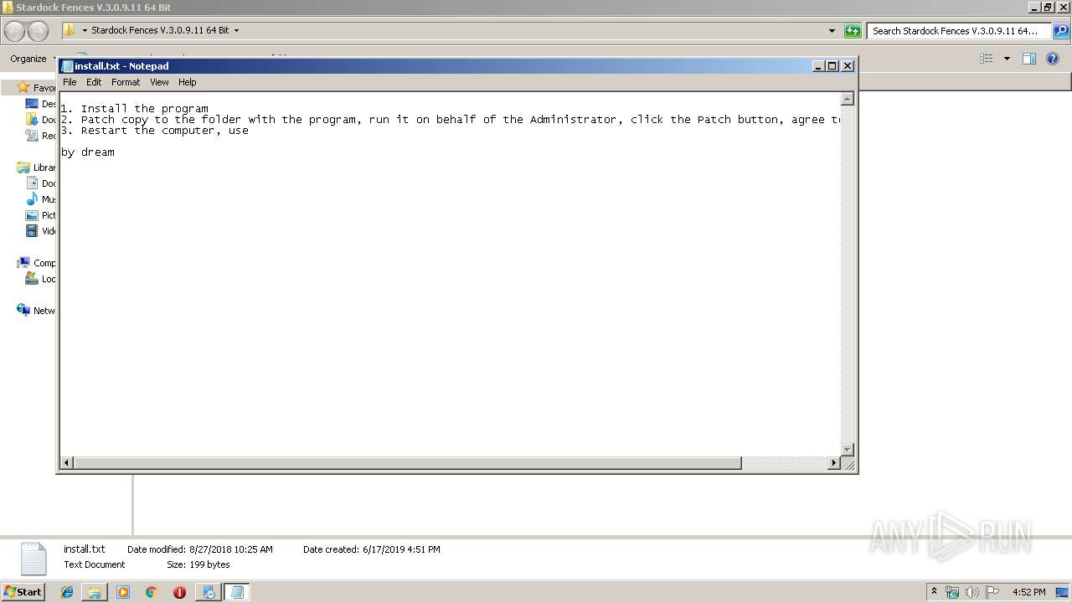Click Notepad vertical scrollbar down arrow
This screenshot has height=603, width=1072.
(847, 450)
